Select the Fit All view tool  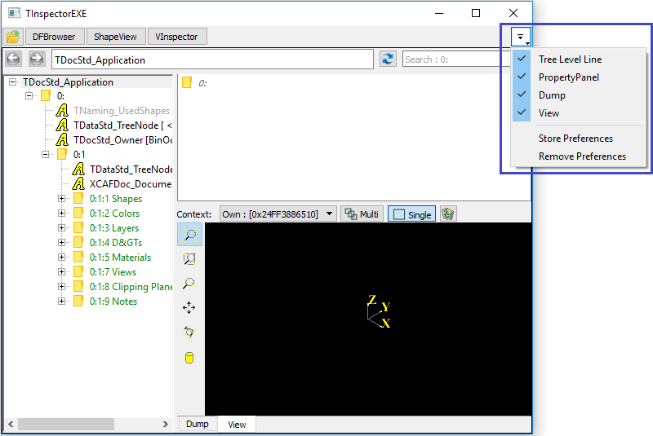pos(190,235)
